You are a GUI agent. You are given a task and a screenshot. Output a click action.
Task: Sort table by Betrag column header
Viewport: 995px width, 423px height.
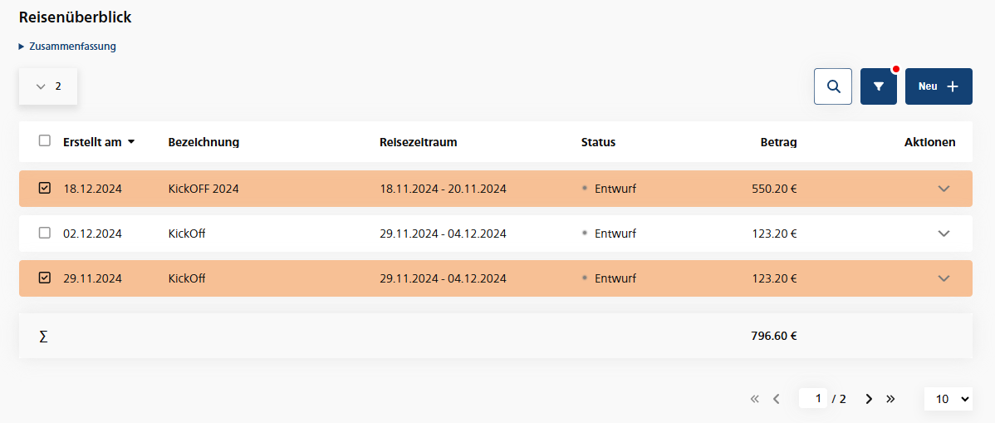778,142
